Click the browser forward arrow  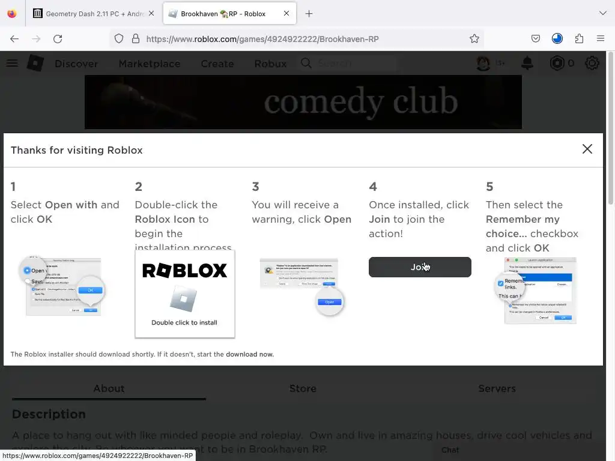tap(36, 39)
